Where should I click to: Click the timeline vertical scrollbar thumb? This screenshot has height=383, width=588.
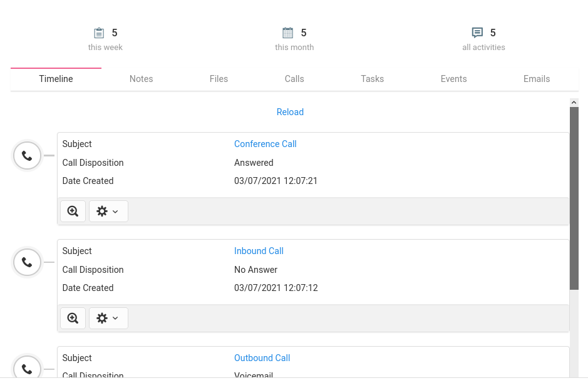click(574, 198)
